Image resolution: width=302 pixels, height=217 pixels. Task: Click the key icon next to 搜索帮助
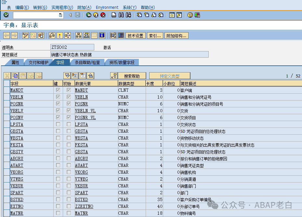point(114,75)
